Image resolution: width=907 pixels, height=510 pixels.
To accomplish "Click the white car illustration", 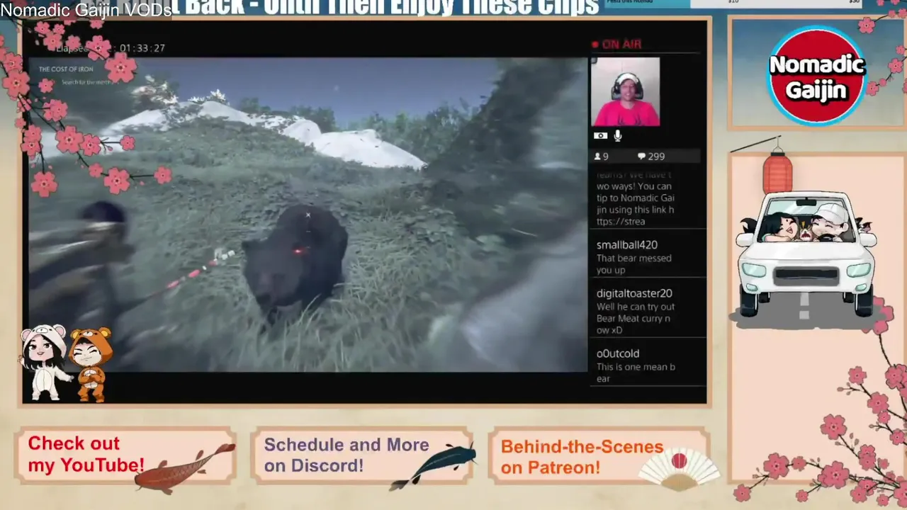I will pos(806,255).
